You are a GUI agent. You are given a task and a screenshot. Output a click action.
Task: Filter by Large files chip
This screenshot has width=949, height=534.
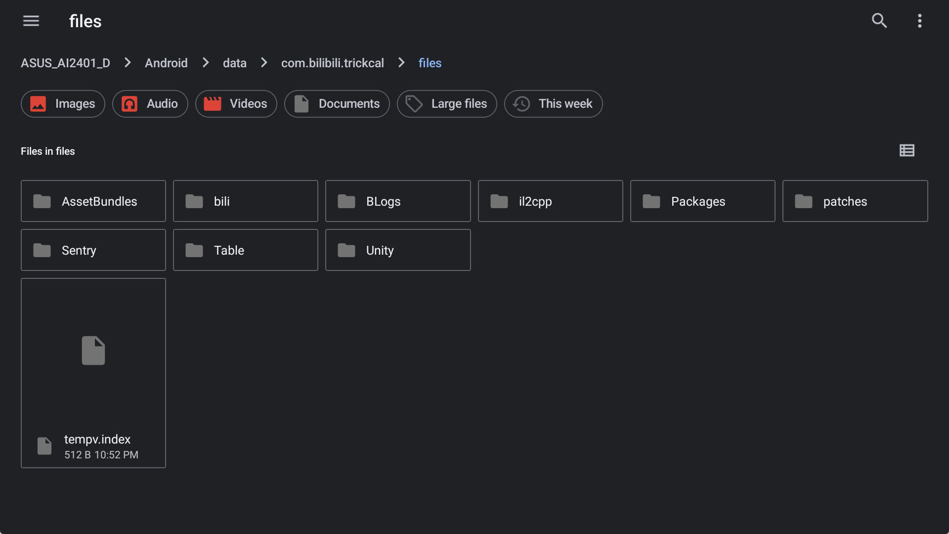[x=446, y=104]
